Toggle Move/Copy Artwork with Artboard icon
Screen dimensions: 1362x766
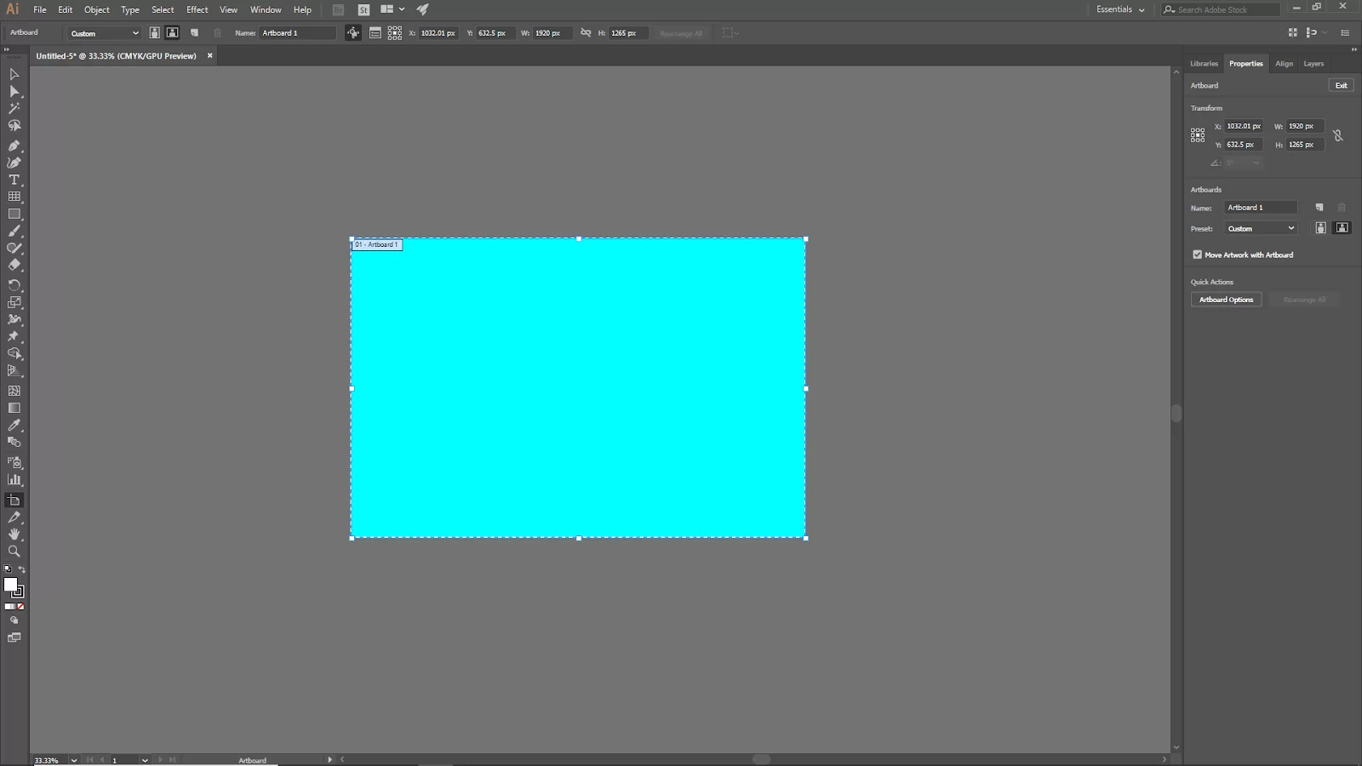(352, 32)
